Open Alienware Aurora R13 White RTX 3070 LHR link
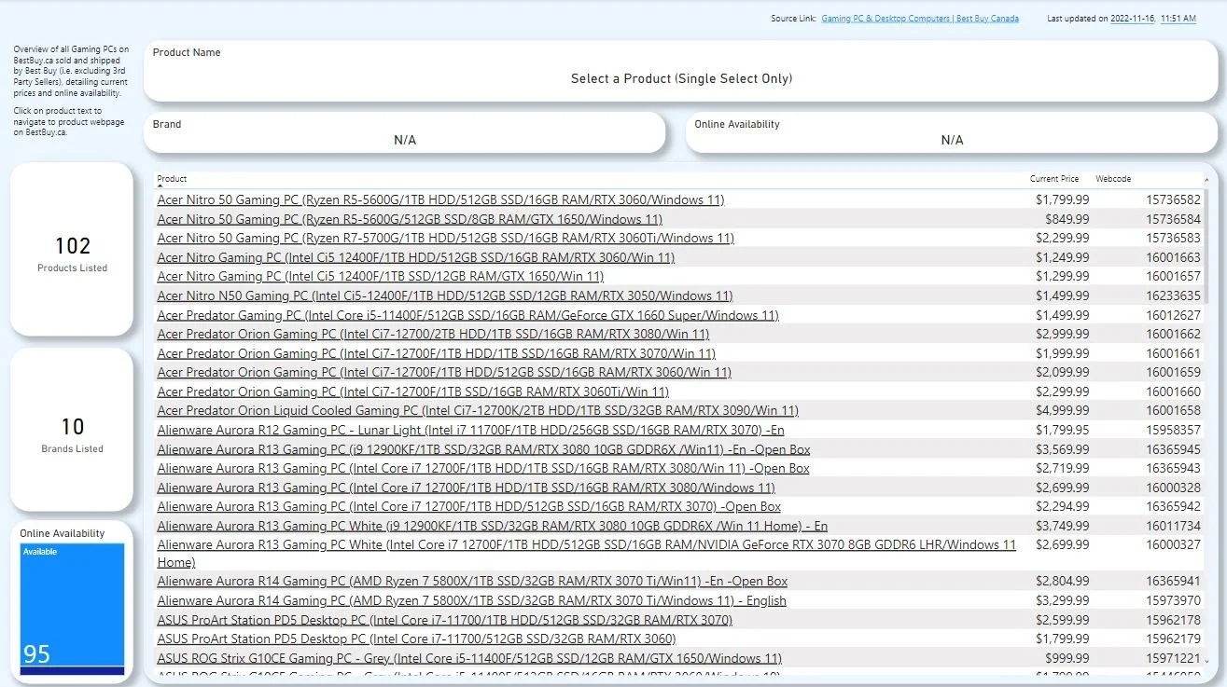 click(586, 553)
